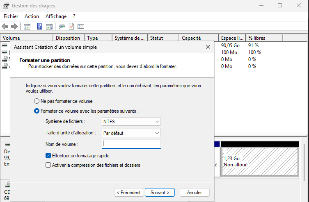The height and width of the screenshot is (202, 309).
Task: Open the Fichier menu
Action: coord(11,16)
